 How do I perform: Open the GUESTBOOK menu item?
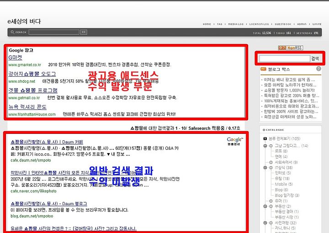(x=283, y=24)
